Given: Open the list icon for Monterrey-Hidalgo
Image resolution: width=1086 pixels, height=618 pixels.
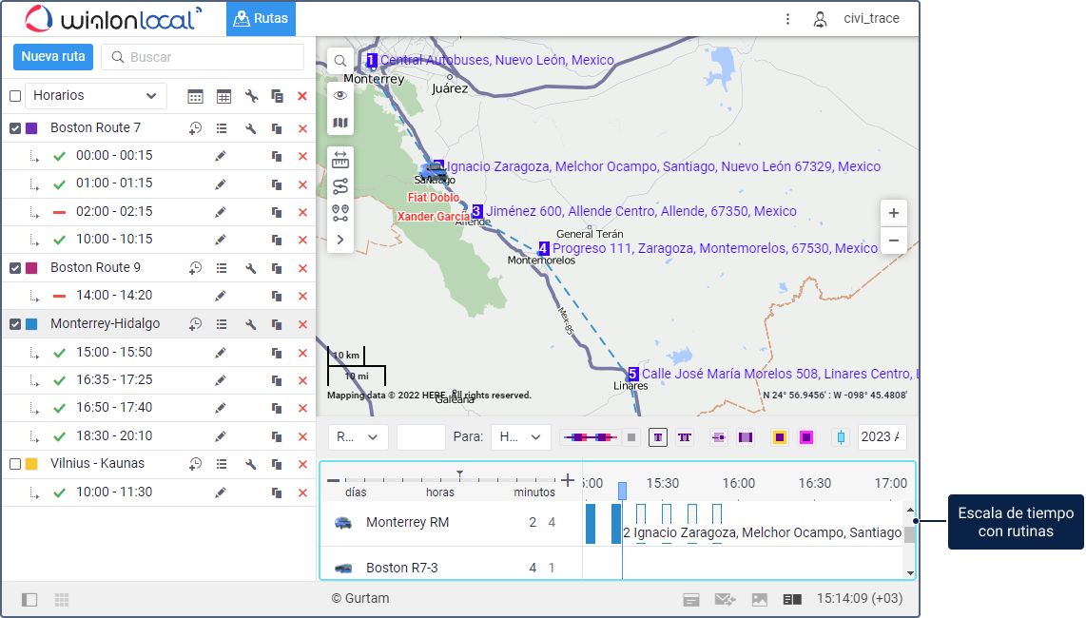Looking at the screenshot, I should [222, 324].
